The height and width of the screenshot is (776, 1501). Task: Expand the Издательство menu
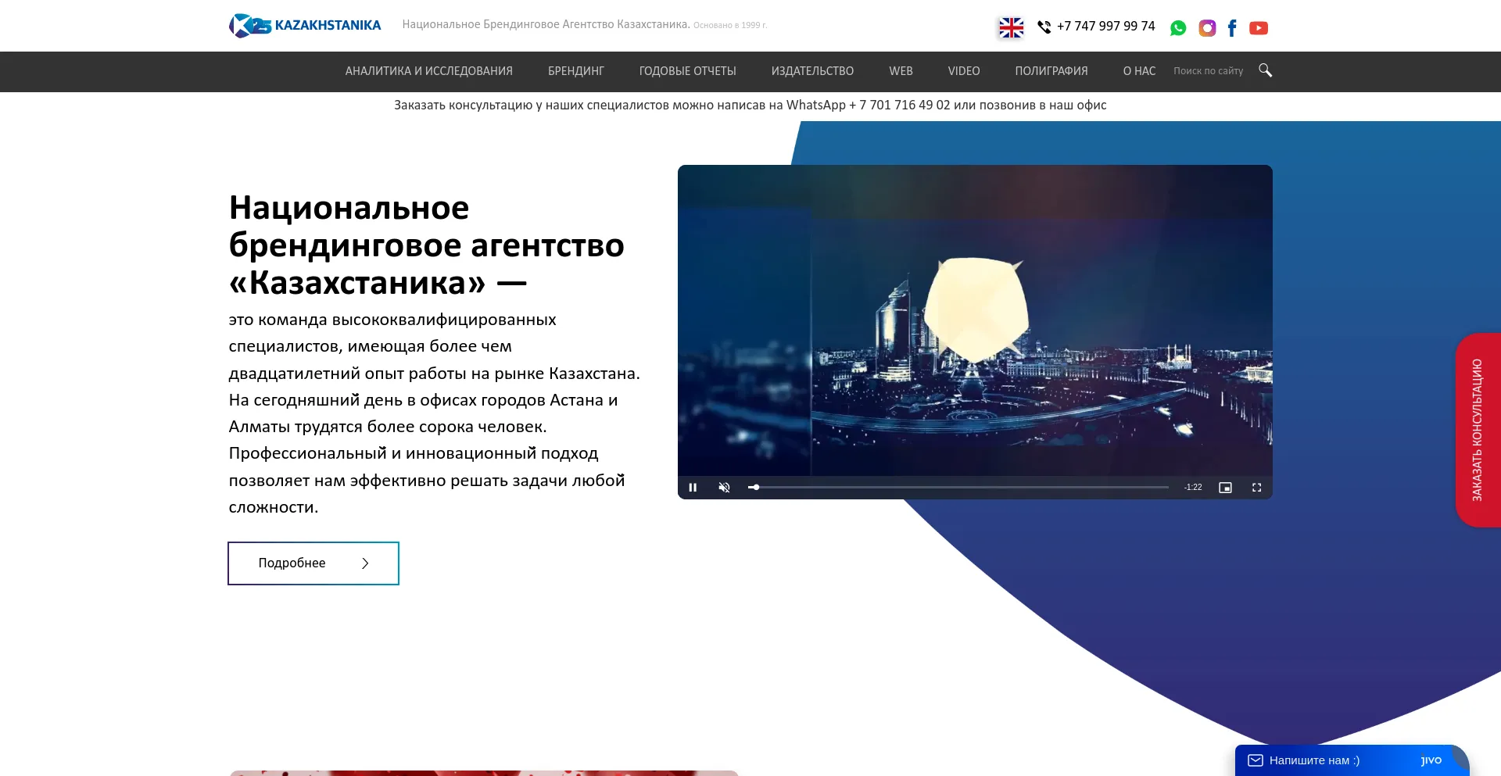point(812,71)
